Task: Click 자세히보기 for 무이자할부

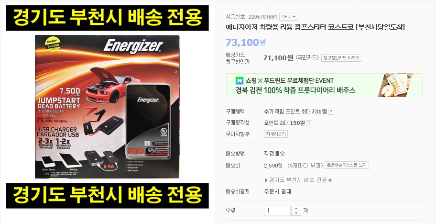Action: coord(275,134)
